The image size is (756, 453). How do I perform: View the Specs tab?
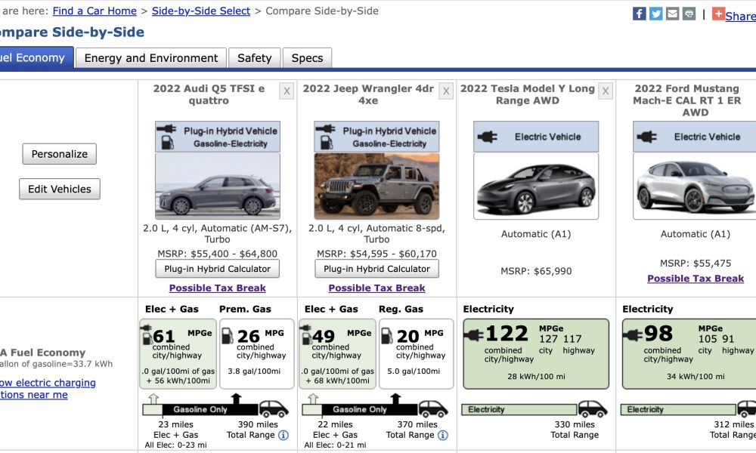coord(307,58)
